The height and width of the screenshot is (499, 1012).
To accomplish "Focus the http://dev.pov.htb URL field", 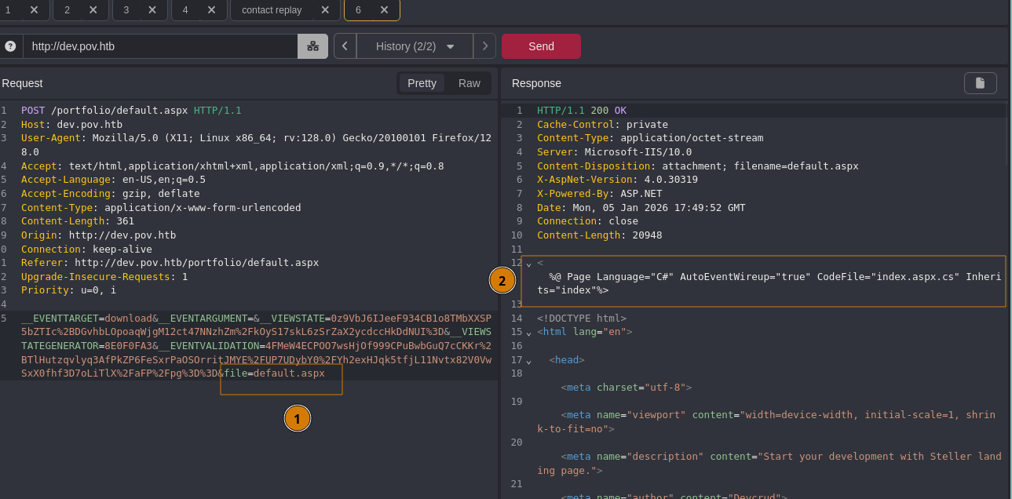I will coord(160,46).
